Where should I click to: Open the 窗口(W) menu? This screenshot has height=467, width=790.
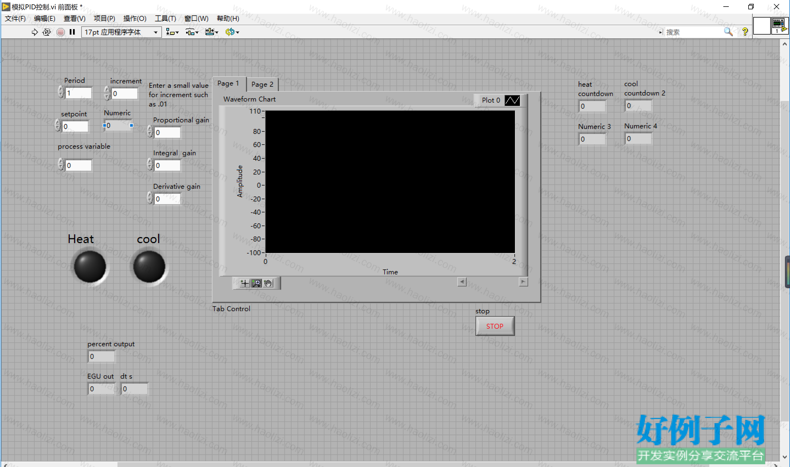point(196,19)
